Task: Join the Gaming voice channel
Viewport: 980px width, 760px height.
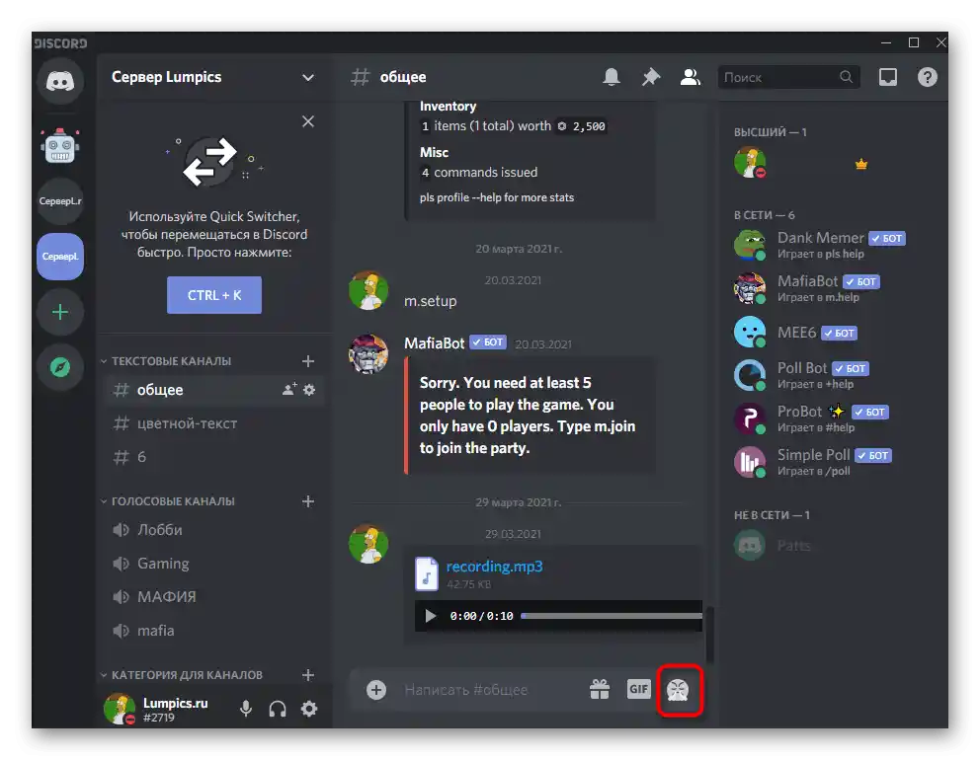Action: (215, 564)
